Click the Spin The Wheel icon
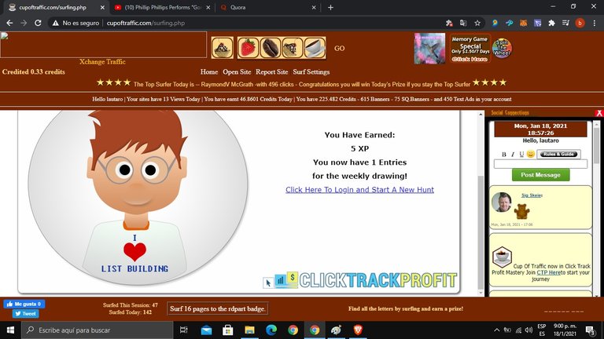604x339 pixels. point(502,48)
